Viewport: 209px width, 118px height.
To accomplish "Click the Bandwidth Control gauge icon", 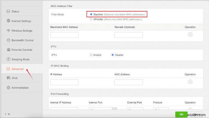I will [x=8, y=40].
